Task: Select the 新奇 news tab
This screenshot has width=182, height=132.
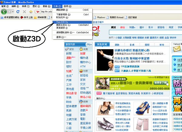Action: (x=162, y=45)
